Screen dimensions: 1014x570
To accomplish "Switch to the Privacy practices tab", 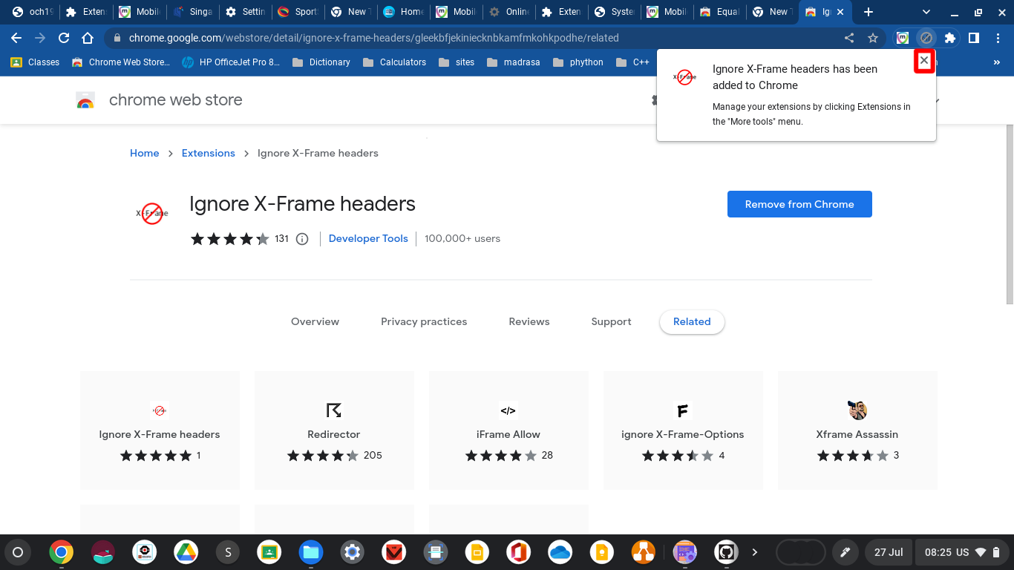I will tap(424, 321).
